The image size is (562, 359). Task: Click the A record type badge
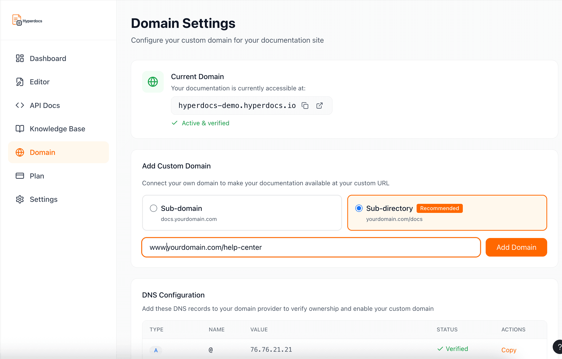(x=156, y=350)
